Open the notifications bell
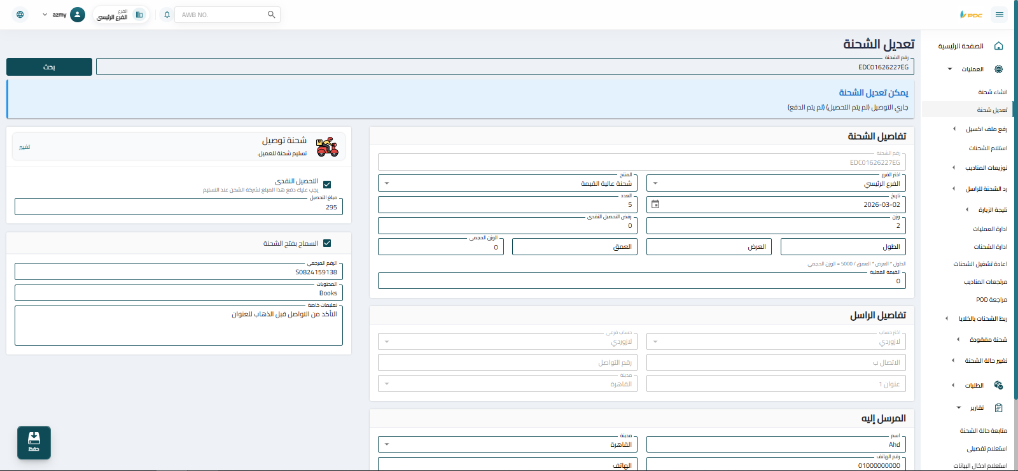Screen dimensions: 1018x471 [167, 15]
